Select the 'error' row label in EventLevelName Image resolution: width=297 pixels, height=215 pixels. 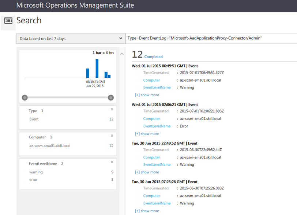tap(33, 180)
